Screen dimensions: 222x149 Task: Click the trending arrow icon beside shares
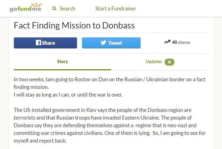coord(167,42)
